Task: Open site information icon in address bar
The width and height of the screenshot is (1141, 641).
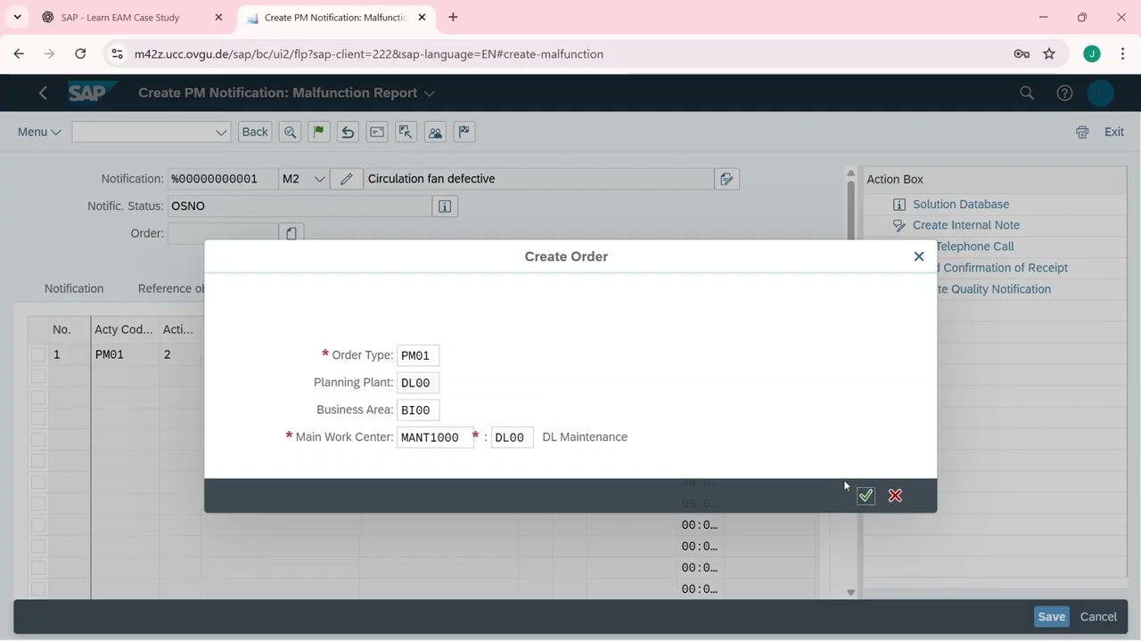Action: [117, 53]
